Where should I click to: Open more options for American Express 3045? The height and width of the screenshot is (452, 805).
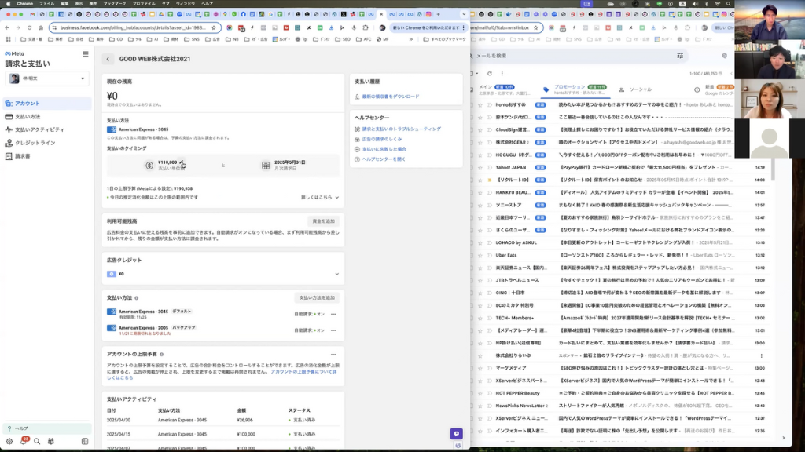pos(333,314)
